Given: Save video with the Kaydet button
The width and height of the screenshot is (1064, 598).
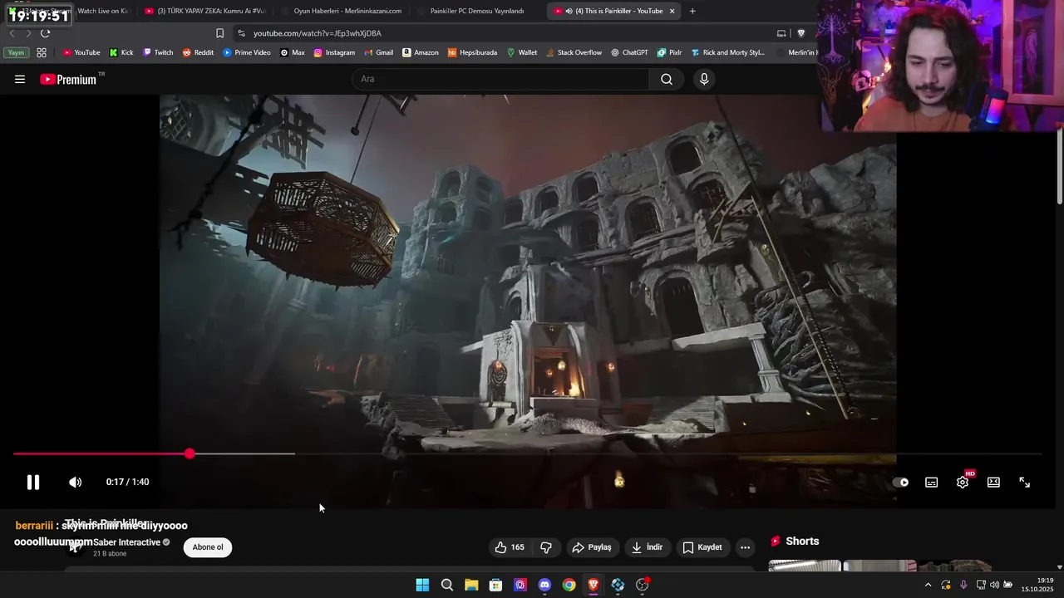Looking at the screenshot, I should [702, 547].
